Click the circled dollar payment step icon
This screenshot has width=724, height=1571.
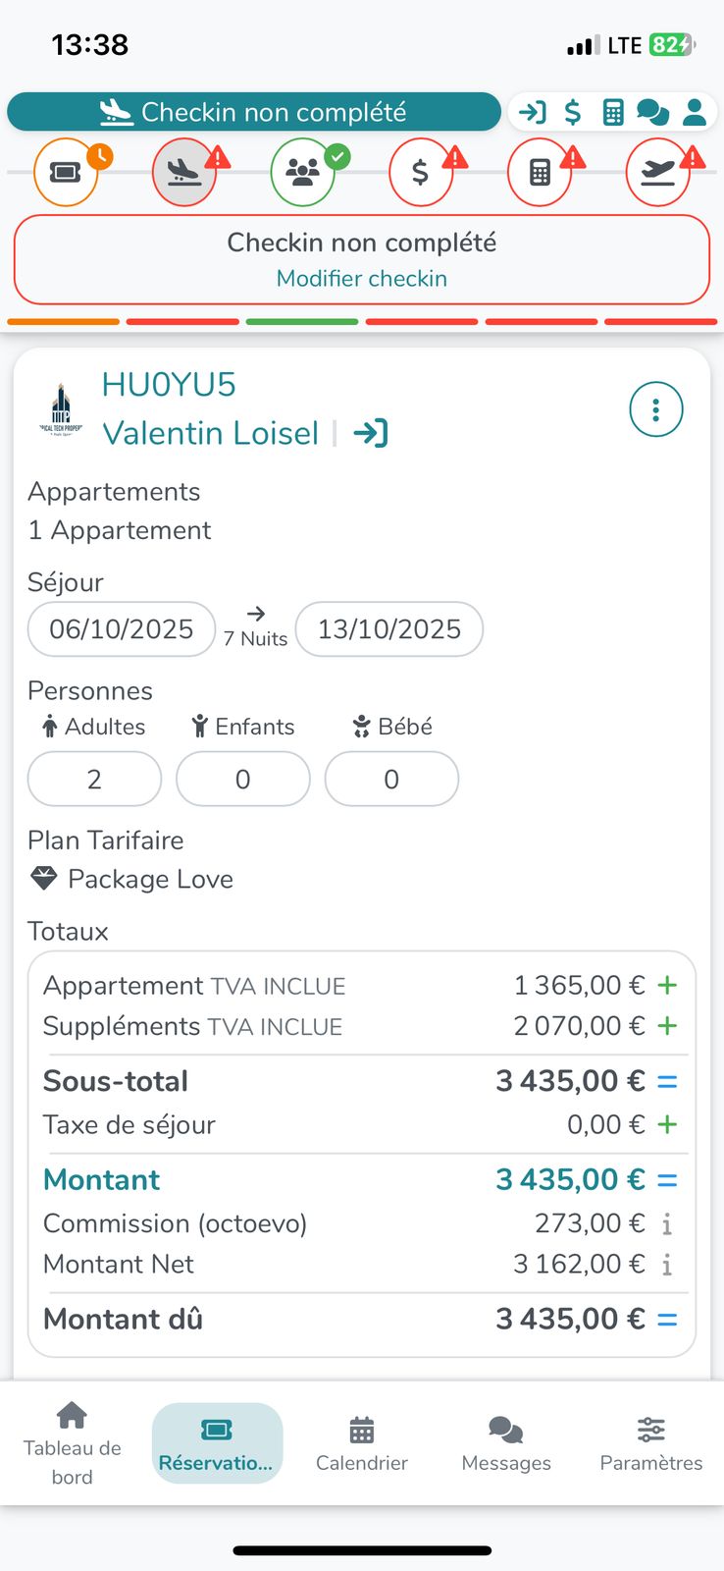click(x=421, y=173)
